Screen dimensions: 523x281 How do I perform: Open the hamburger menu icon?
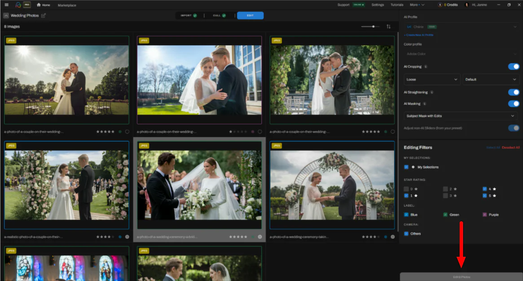(x=6, y=5)
